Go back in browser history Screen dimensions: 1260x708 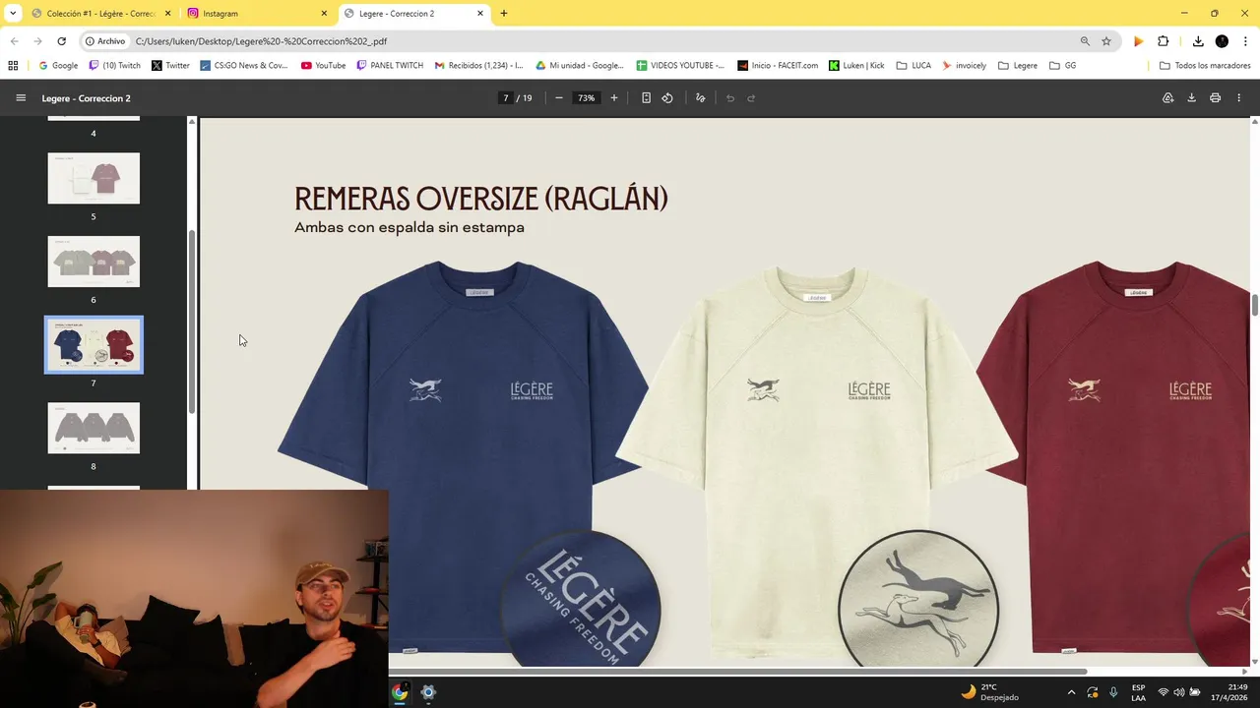coord(14,41)
